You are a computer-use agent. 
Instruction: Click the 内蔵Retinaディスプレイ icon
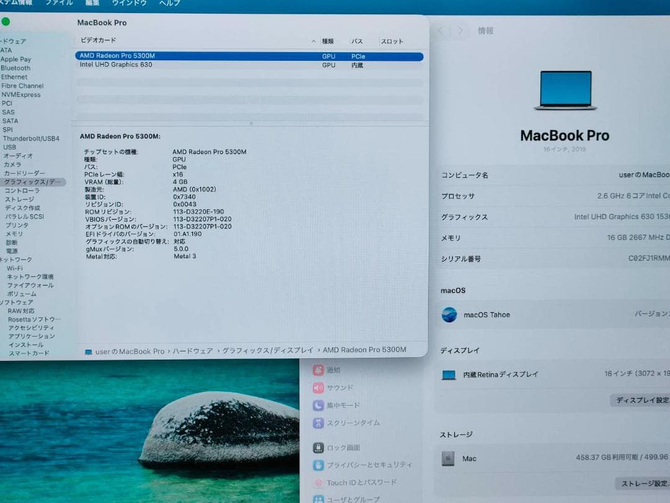click(x=449, y=375)
